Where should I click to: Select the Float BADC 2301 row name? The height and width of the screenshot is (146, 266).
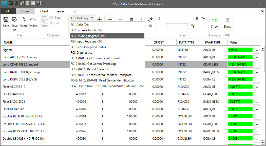pyautogui.click(x=14, y=102)
